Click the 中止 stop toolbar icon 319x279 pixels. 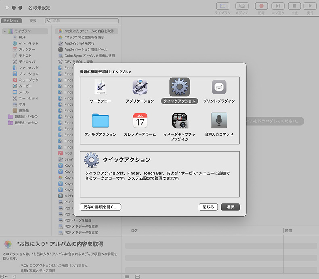(294, 6)
